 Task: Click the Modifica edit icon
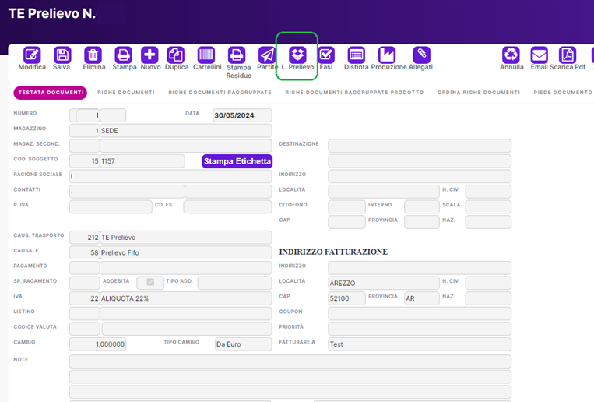[32, 55]
